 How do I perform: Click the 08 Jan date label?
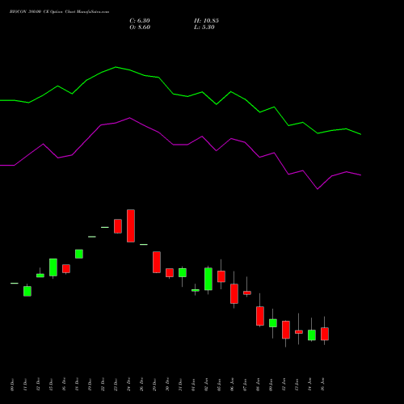pyautogui.click(x=258, y=385)
